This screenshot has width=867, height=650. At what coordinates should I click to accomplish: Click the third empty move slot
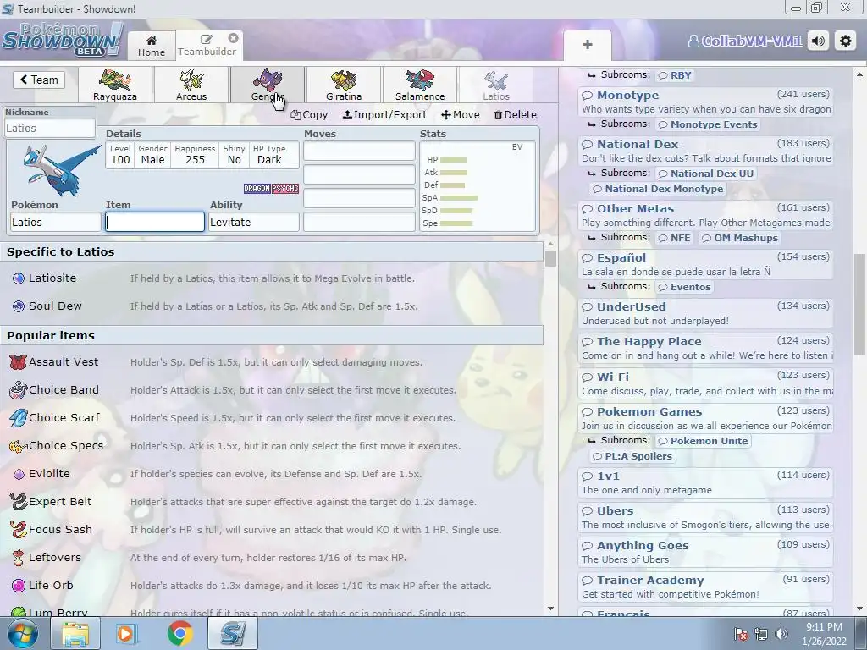point(359,198)
